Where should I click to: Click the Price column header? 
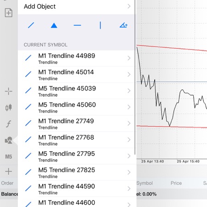(x=176, y=183)
